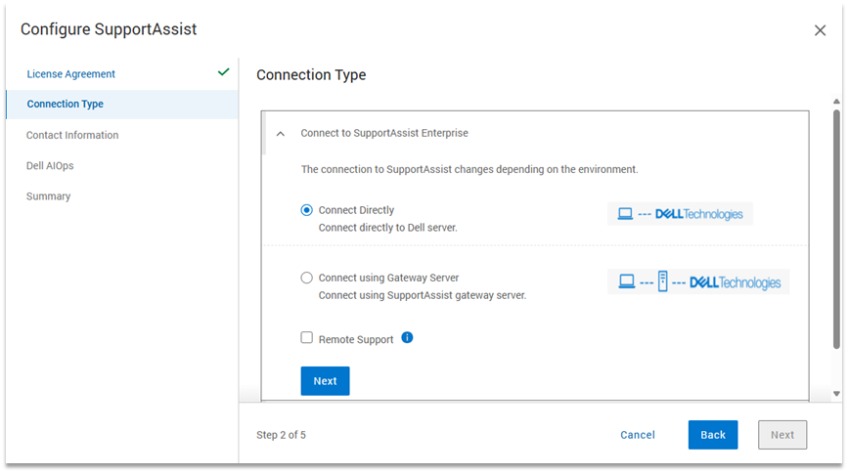This screenshot has width=848, height=473.
Task: Click the 'Step 2 of 5' text
Action: pos(281,435)
